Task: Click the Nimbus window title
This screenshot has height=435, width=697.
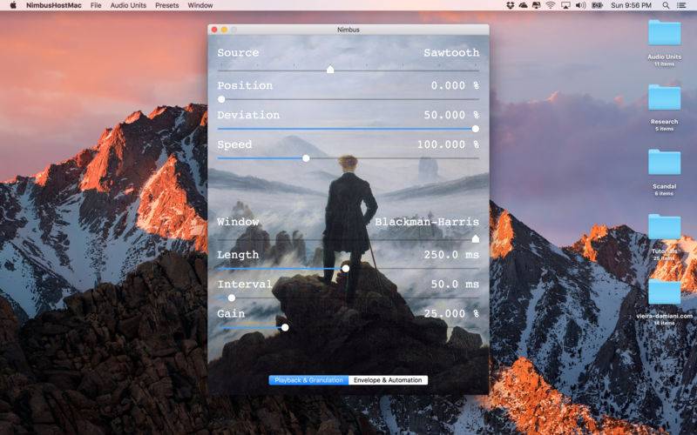Action: coord(348,30)
